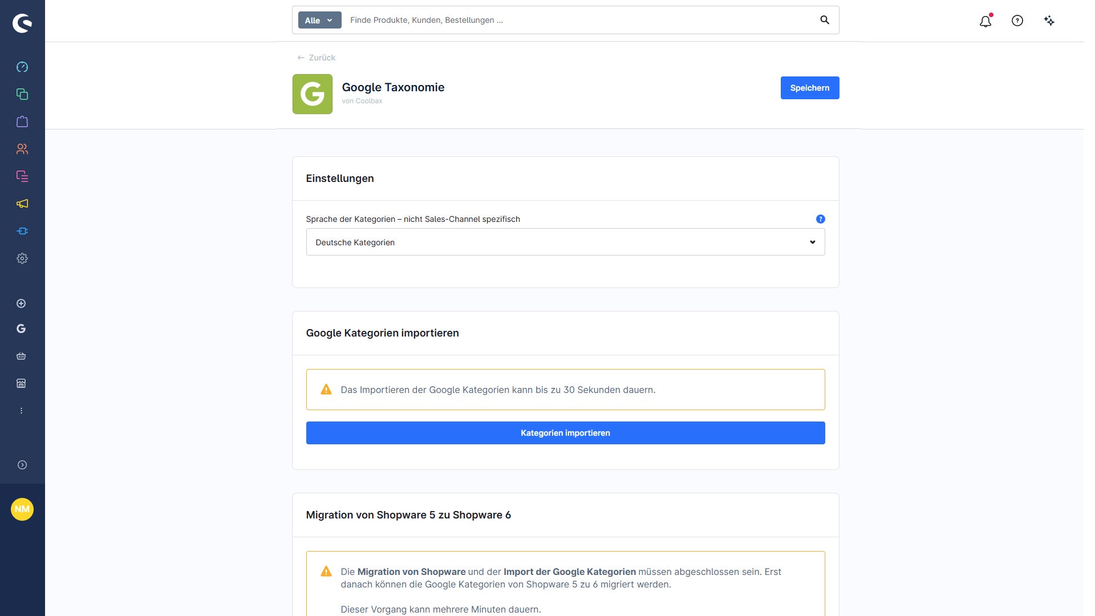
Task: Click the 30 Sekunden import warning text
Action: pos(498,390)
